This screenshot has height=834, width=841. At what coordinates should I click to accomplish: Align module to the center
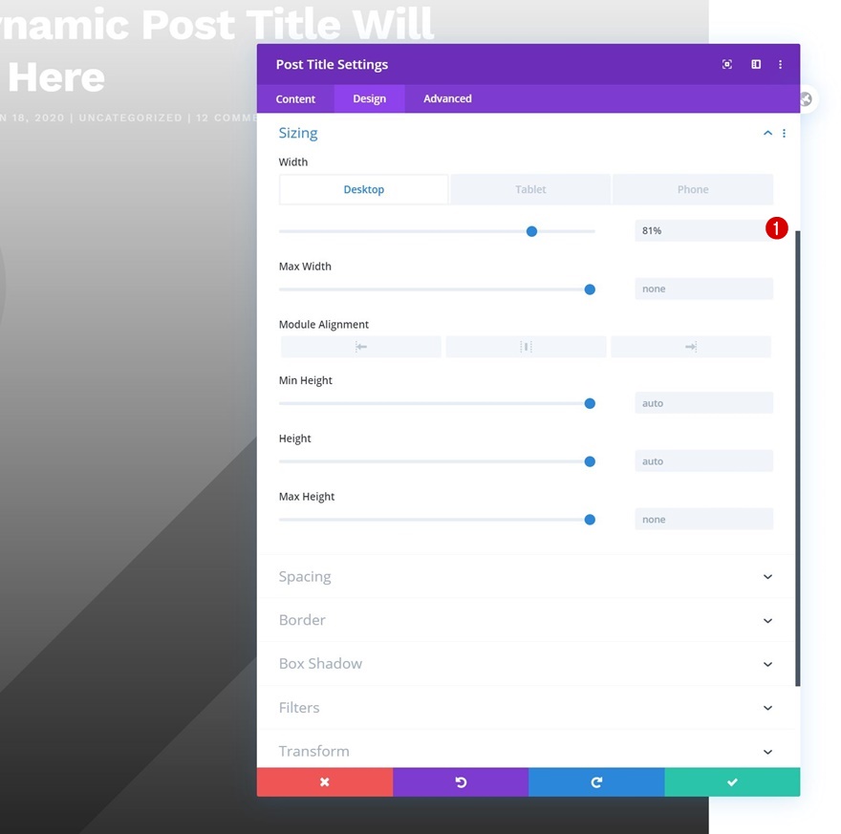526,347
